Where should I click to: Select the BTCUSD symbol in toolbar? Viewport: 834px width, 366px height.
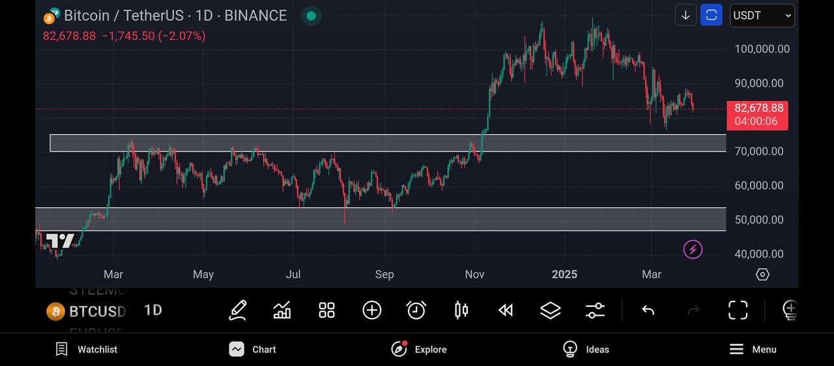tap(86, 311)
